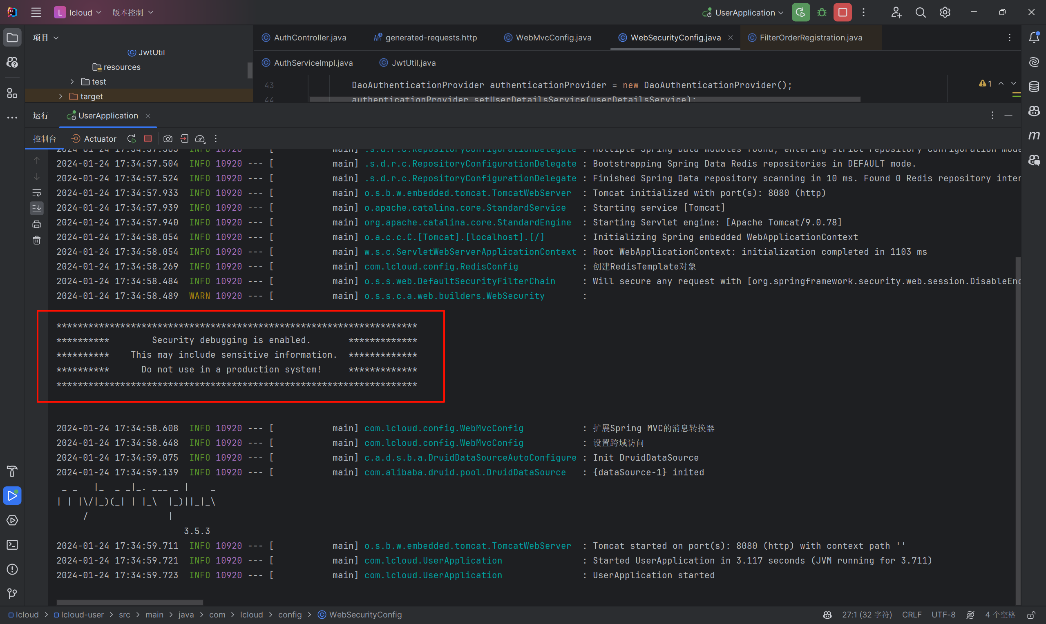Rerun UserApplication from the top toolbar
The height and width of the screenshot is (624, 1046).
click(x=800, y=13)
